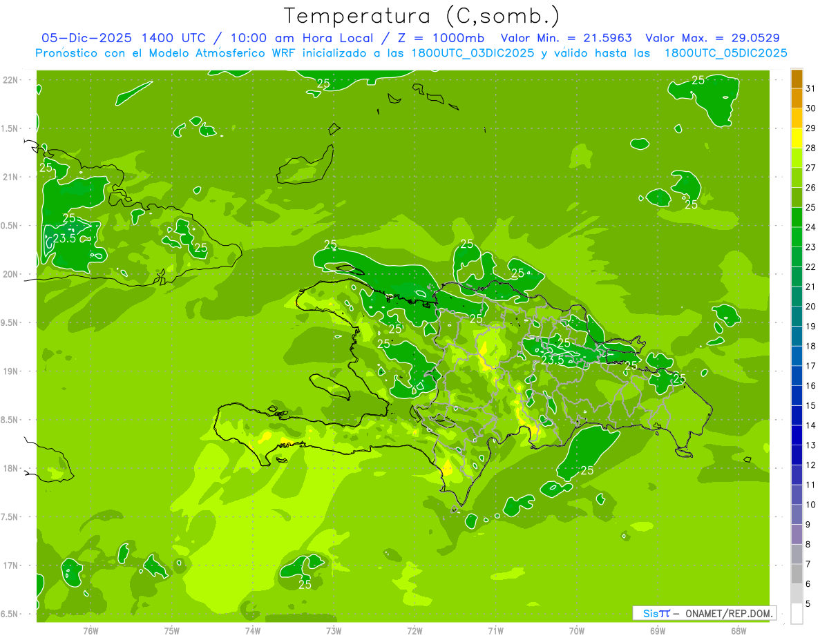Pick the lime legend swatch between 27 and 28
This screenshot has width=829, height=640.
pyautogui.click(x=797, y=158)
